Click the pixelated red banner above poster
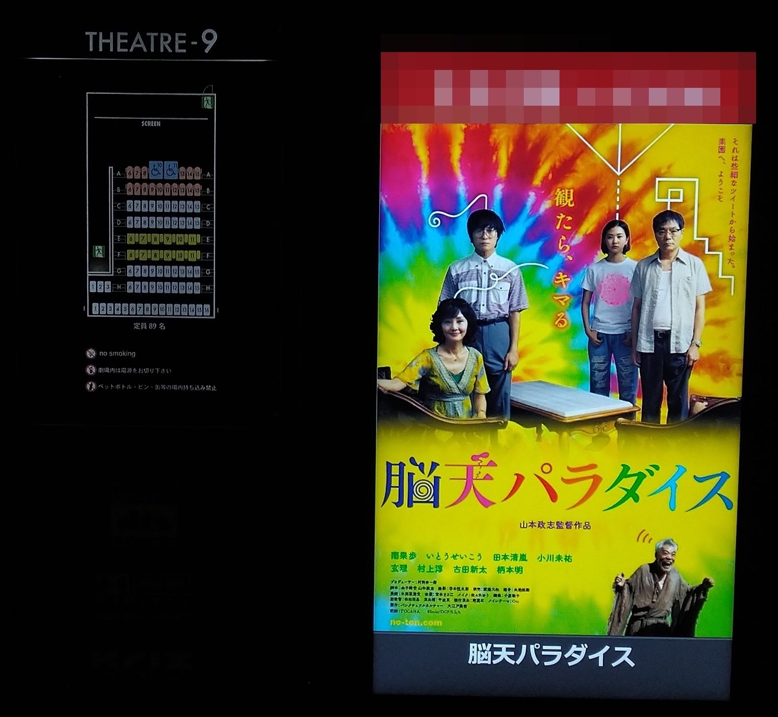Screen dimensions: 778x717 (568, 88)
